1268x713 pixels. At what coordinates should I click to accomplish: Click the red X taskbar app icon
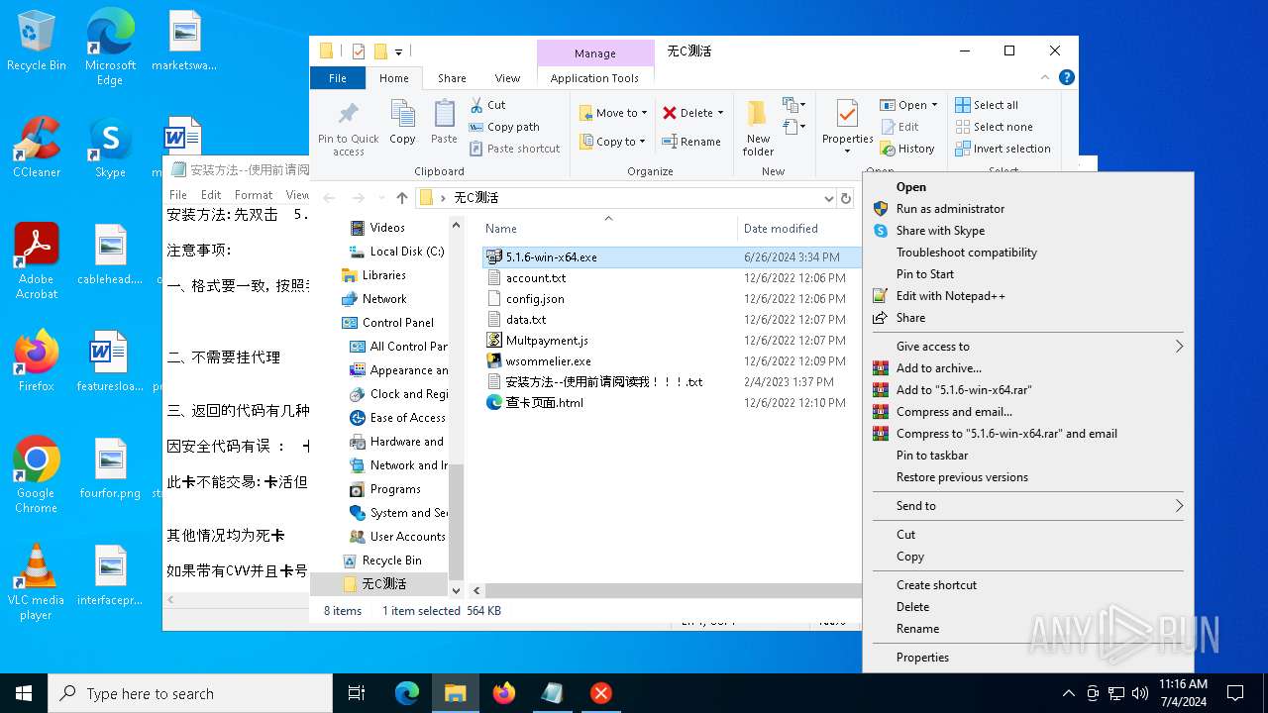tap(601, 693)
